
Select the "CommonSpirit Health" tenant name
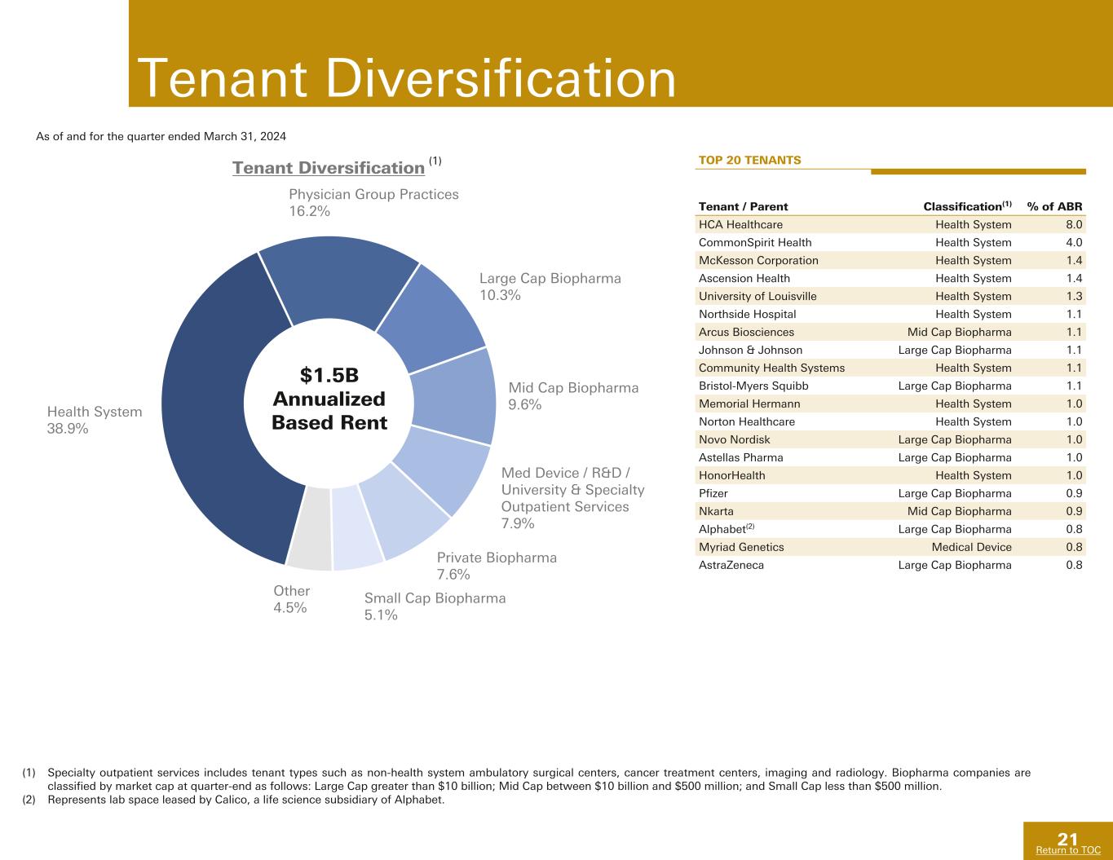tap(755, 242)
